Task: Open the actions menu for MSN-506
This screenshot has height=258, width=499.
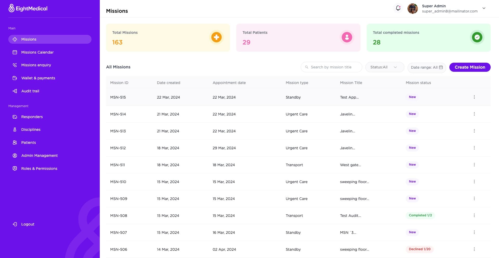Action: (474, 249)
